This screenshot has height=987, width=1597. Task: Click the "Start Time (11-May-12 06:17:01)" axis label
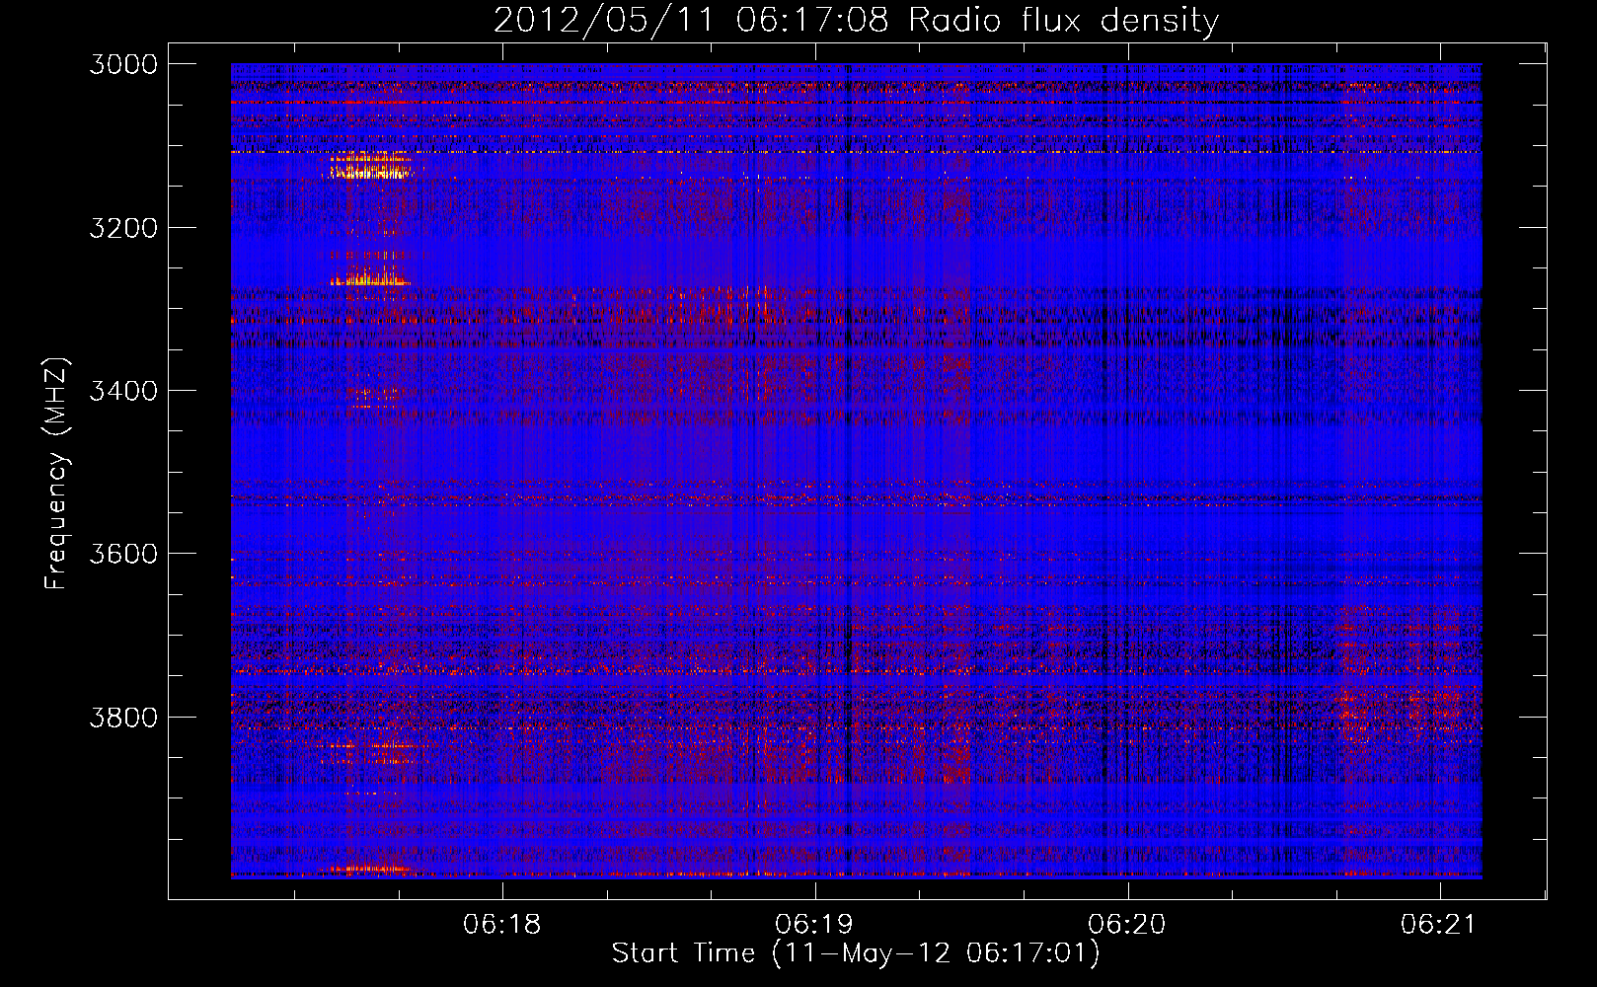856,953
